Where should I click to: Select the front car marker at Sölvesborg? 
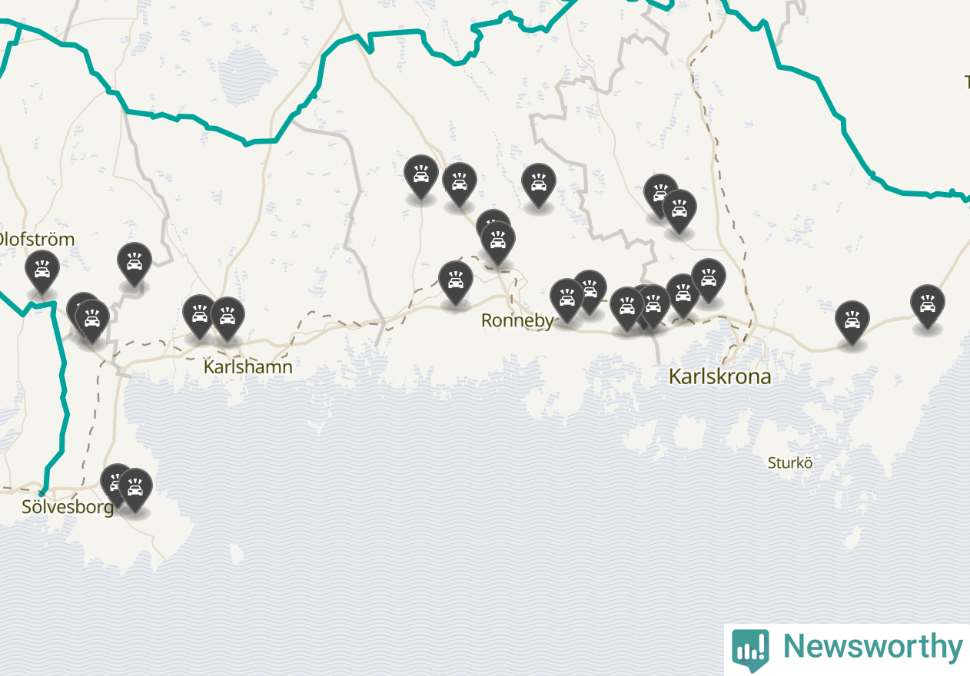pos(135,491)
